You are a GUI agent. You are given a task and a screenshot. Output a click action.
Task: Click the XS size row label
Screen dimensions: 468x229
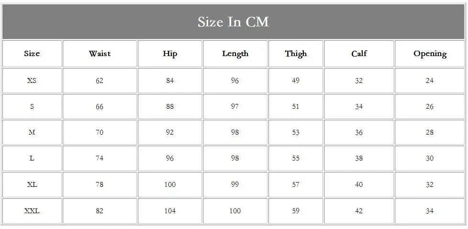pyautogui.click(x=32, y=80)
